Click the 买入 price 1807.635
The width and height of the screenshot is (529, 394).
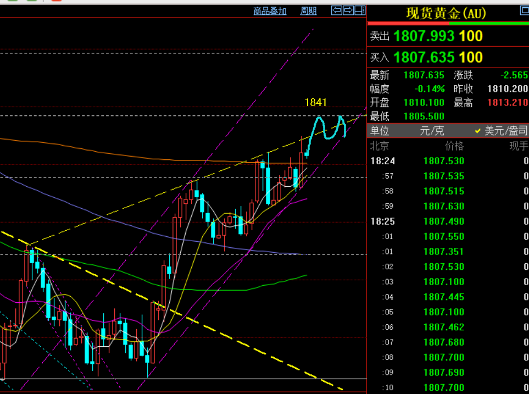point(424,57)
